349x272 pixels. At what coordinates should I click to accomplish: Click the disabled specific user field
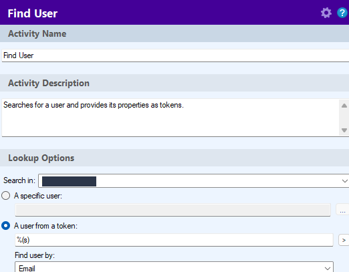click(172, 210)
